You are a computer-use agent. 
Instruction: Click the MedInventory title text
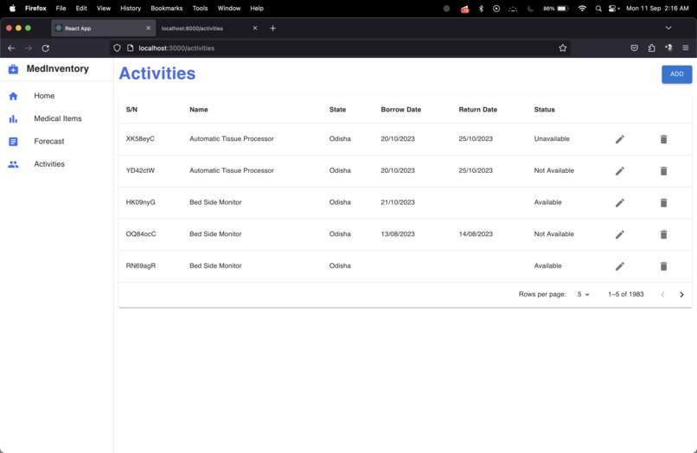[58, 68]
